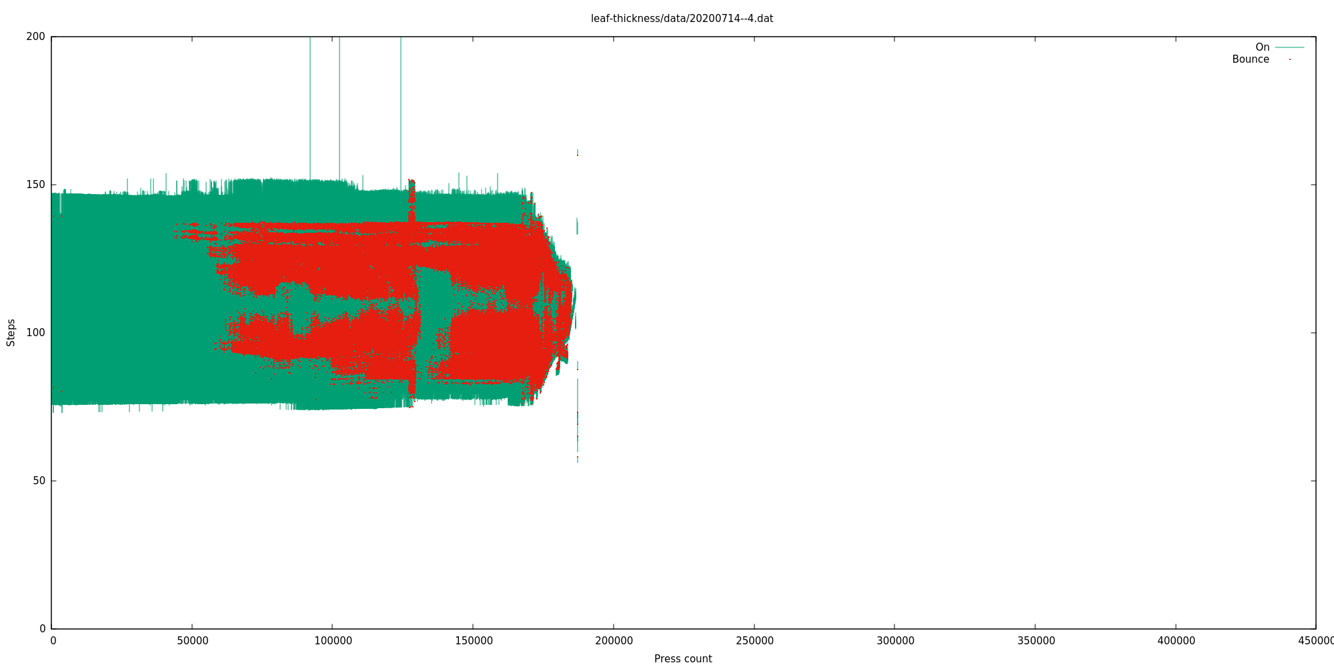Click the 150 tick label on y-axis
Image resolution: width=1334 pixels, height=667 pixels.
(36, 185)
